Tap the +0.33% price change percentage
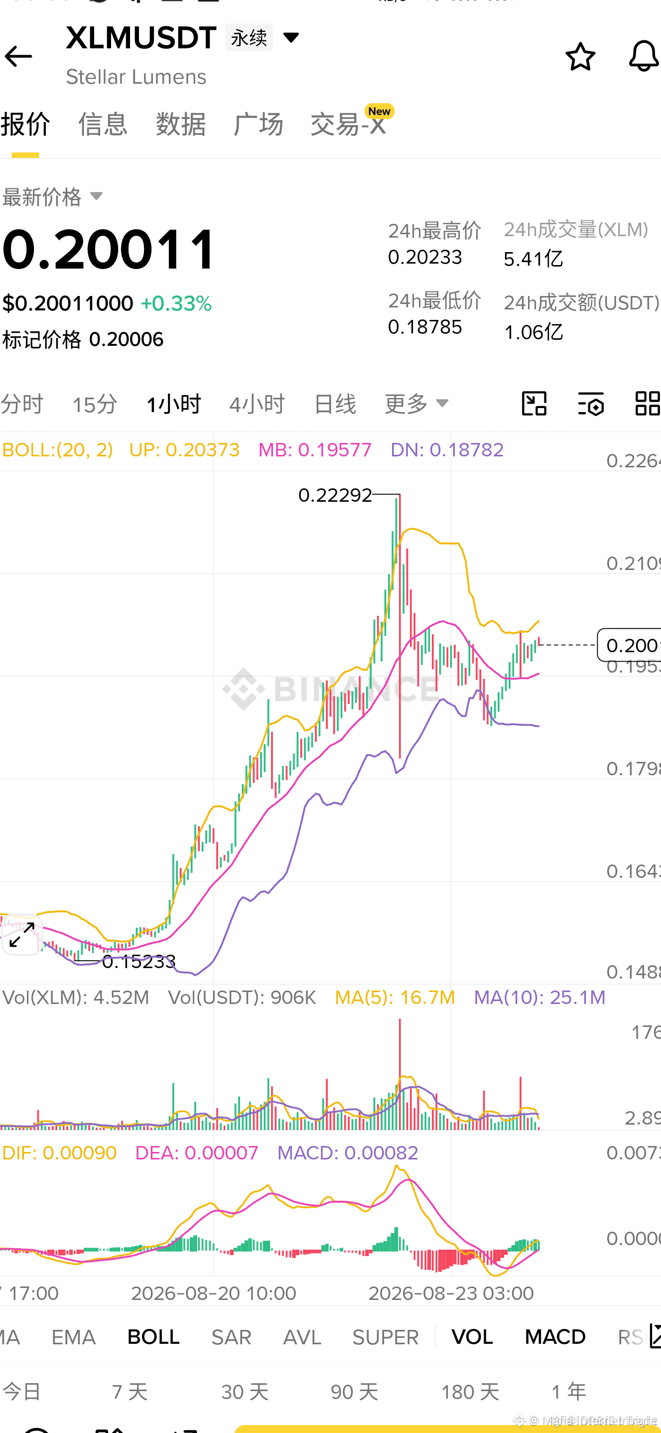This screenshot has height=1433, width=661. coord(176,304)
